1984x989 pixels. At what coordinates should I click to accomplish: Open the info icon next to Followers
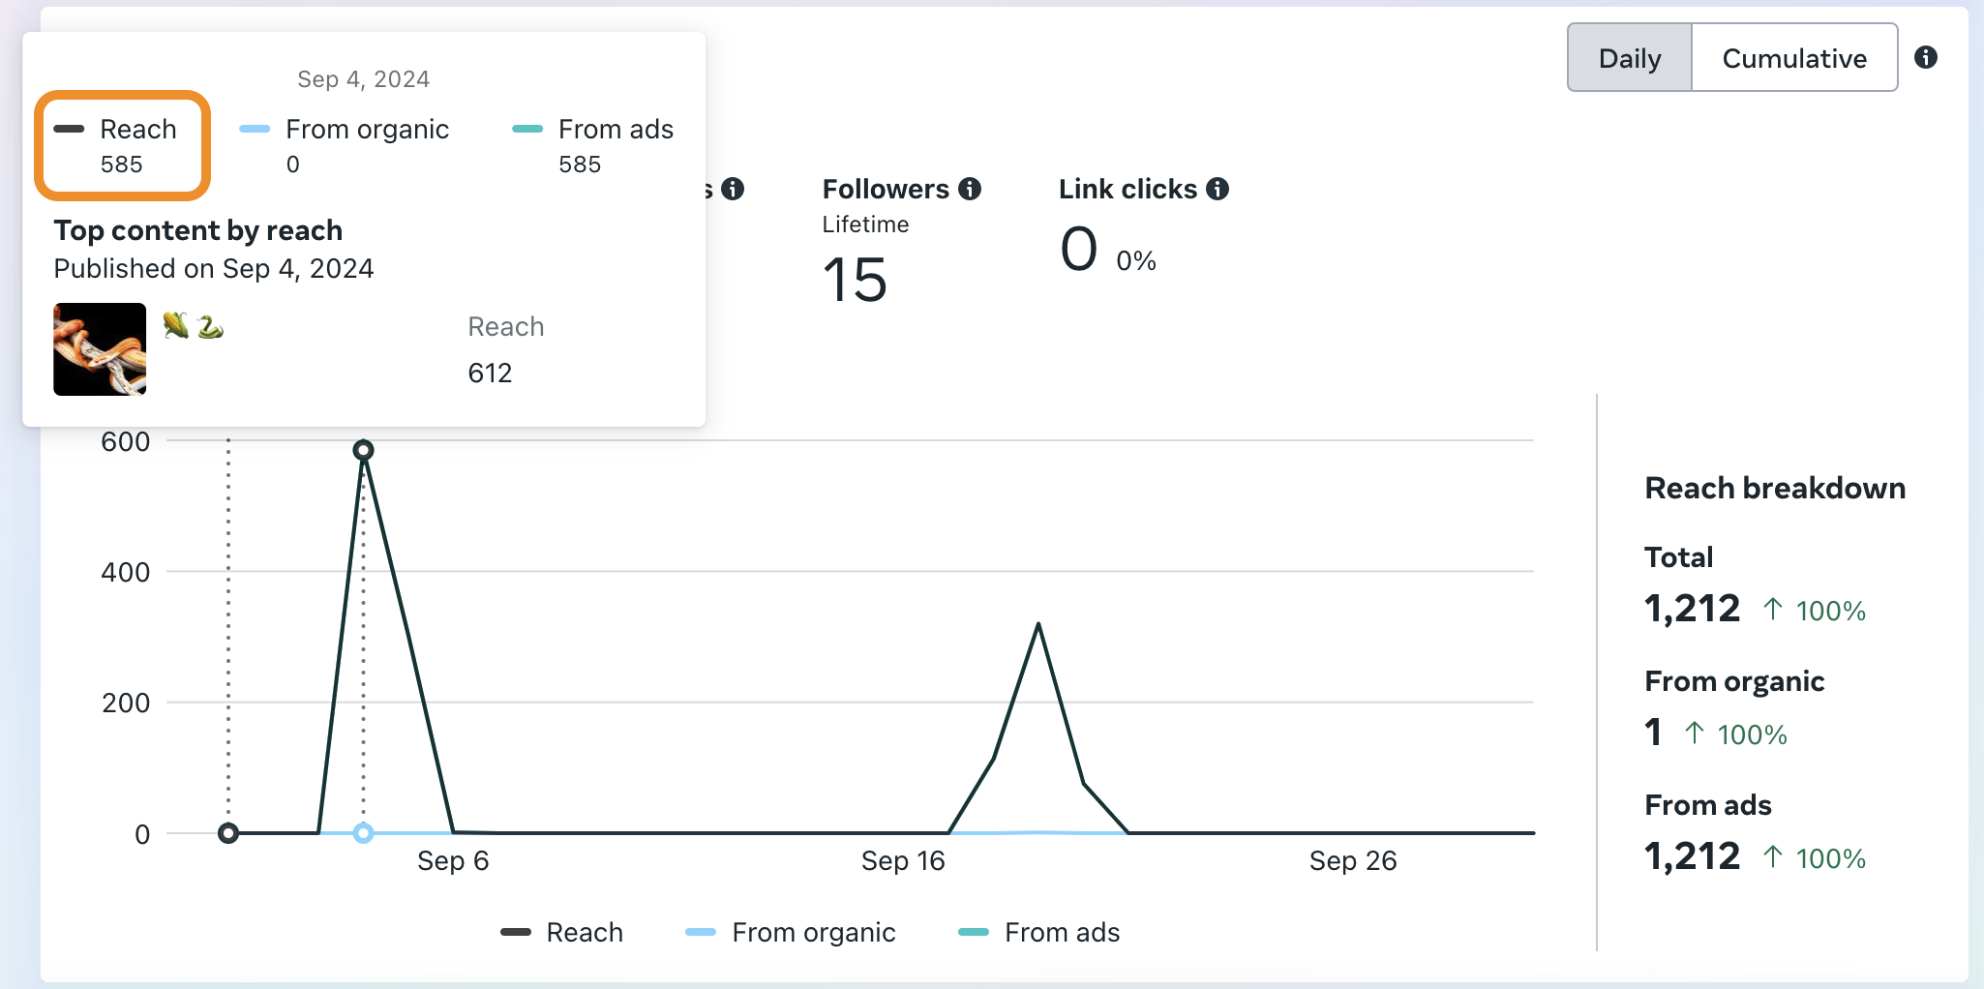point(970,189)
